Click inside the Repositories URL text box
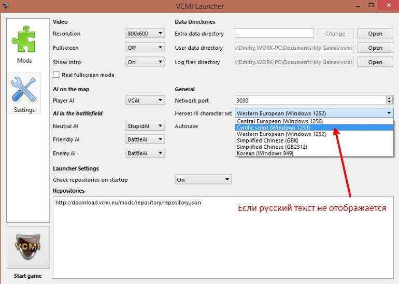The height and width of the screenshot is (284, 399). click(223, 233)
